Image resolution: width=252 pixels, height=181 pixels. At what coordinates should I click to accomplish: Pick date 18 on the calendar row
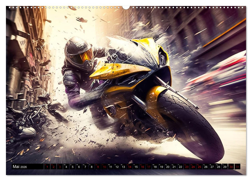pos(155,167)
